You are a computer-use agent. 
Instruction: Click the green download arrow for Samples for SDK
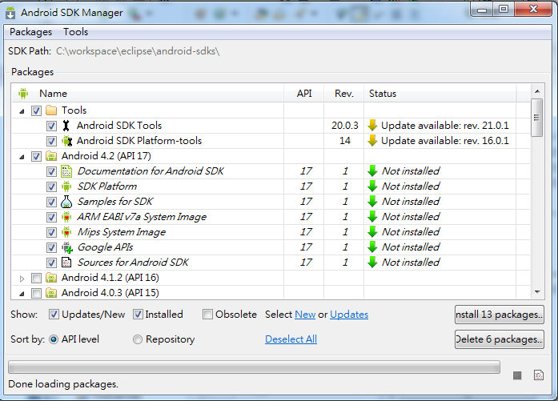(x=372, y=202)
